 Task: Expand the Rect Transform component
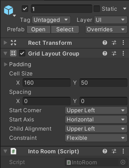coord(5,43)
